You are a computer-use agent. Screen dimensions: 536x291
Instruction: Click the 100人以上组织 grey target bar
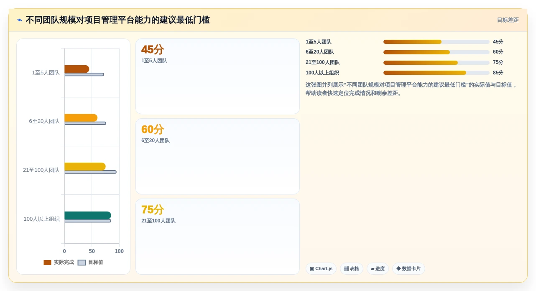tap(87, 221)
